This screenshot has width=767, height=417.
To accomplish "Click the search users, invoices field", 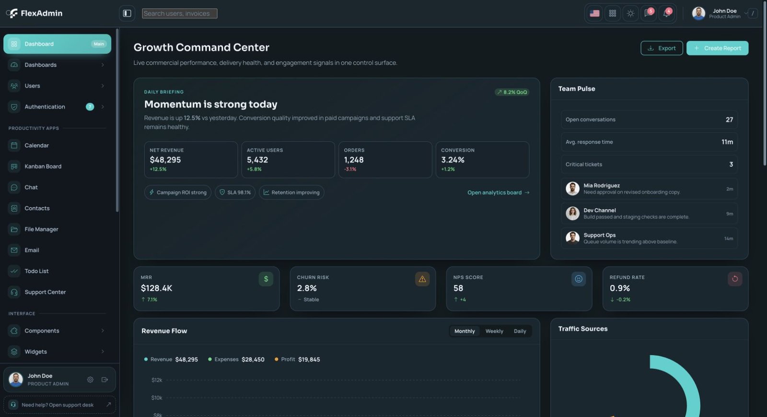I will pyautogui.click(x=180, y=13).
